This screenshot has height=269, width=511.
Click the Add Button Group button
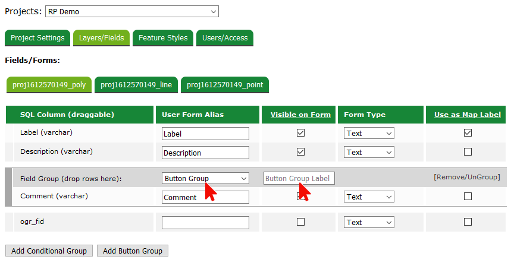click(x=133, y=251)
